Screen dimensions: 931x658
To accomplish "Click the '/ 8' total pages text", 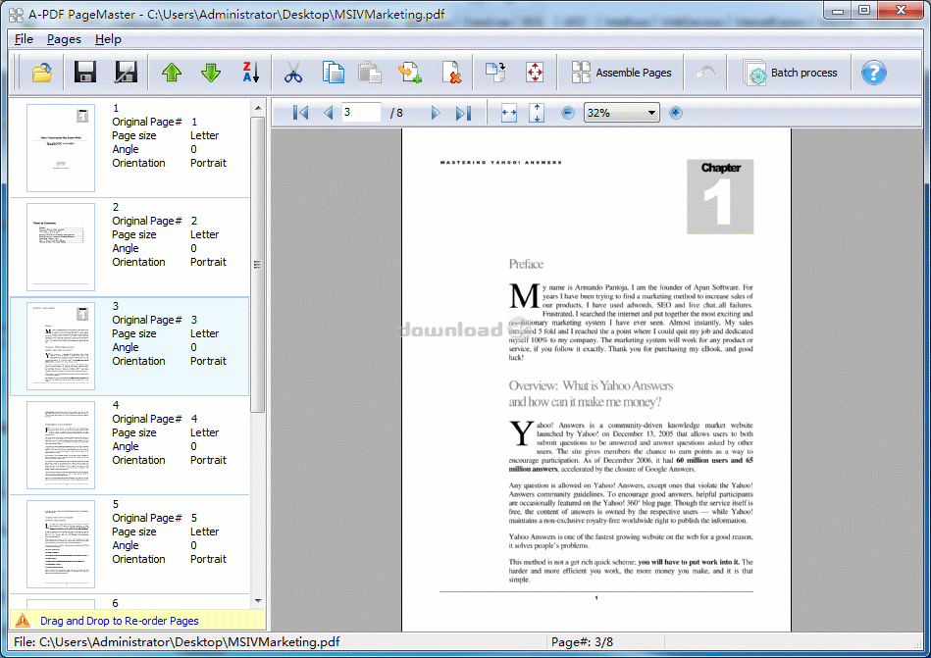I will (396, 113).
